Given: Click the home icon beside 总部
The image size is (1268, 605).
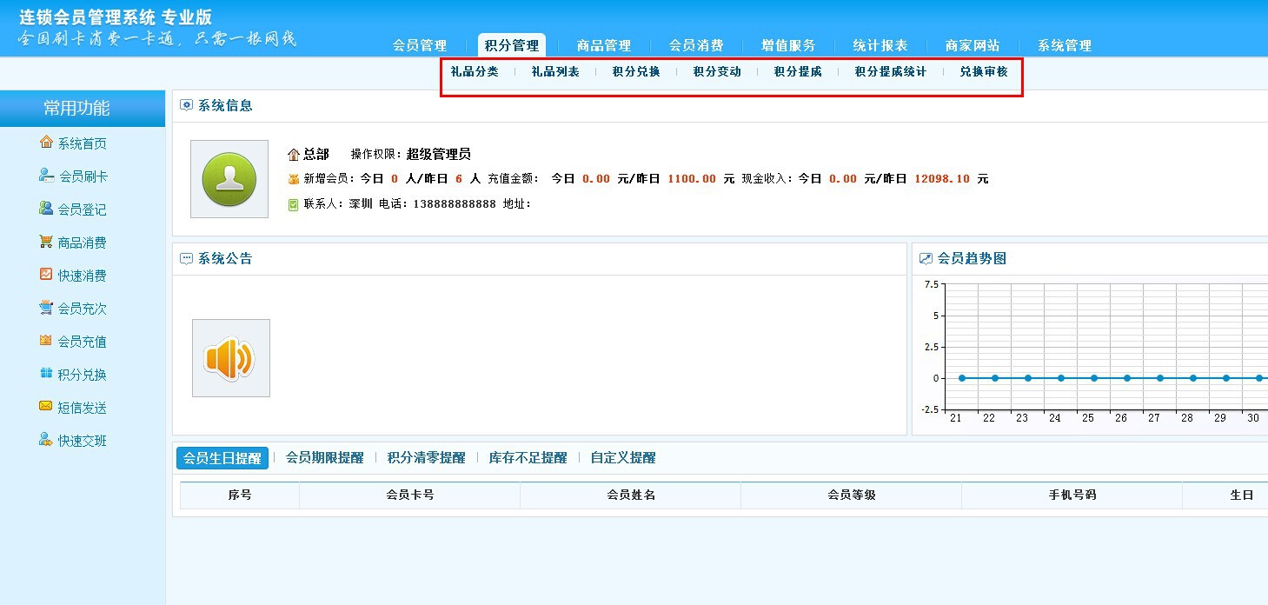Looking at the screenshot, I should [x=294, y=155].
